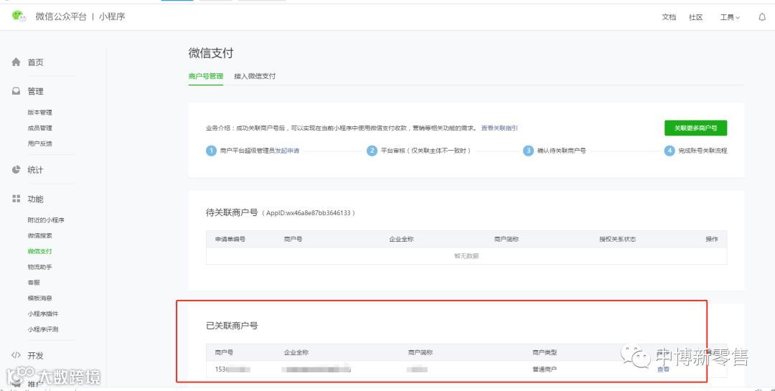This screenshot has height=391, width=775.
Task: Select 微信支付 in sidebar
Action: [39, 251]
